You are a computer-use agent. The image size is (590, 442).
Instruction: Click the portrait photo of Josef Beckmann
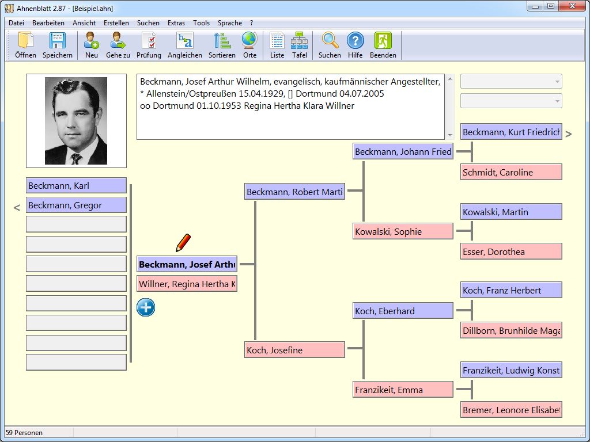[76, 121]
